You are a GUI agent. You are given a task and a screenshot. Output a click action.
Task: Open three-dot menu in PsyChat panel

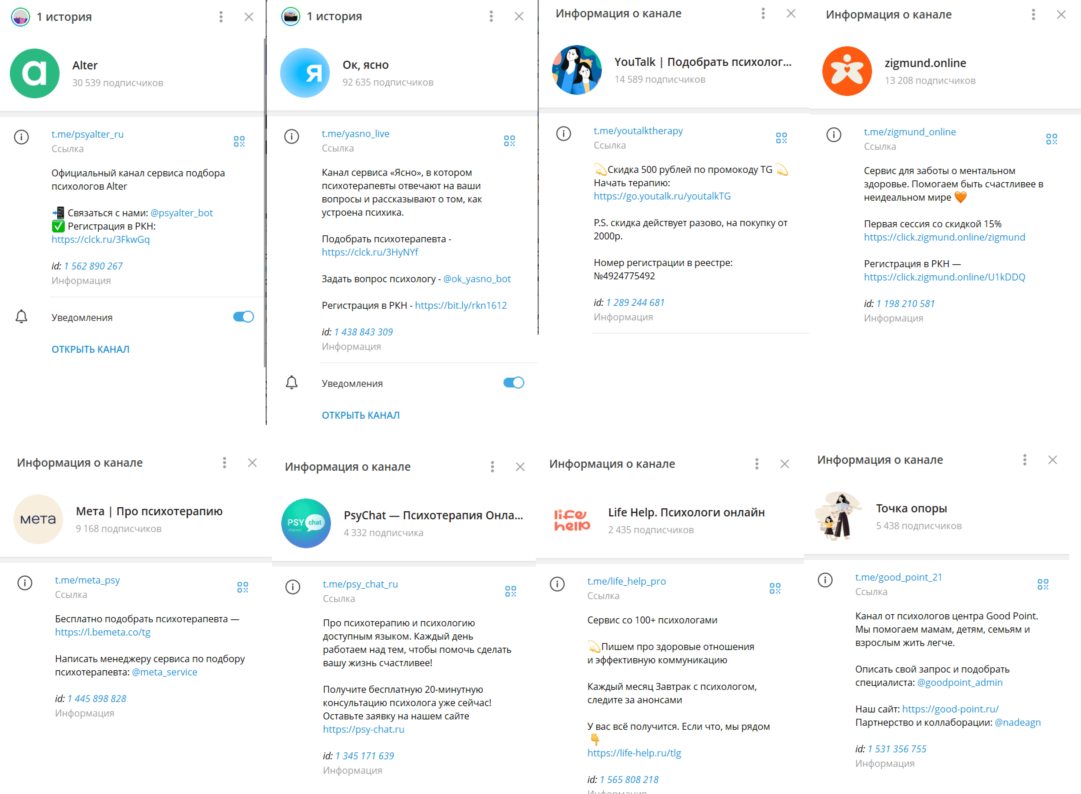click(492, 466)
